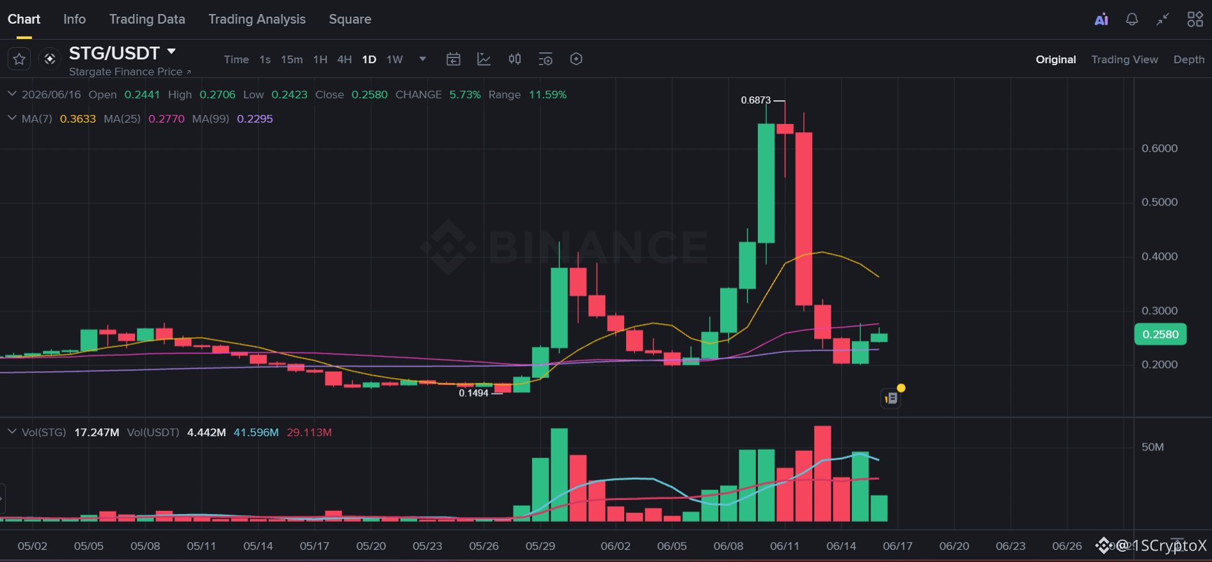Open Stargate Finance Price link
The image size is (1212, 562).
(x=130, y=72)
